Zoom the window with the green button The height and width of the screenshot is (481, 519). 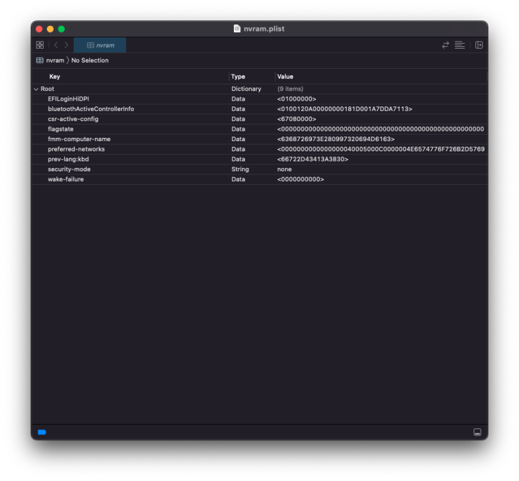click(62, 29)
